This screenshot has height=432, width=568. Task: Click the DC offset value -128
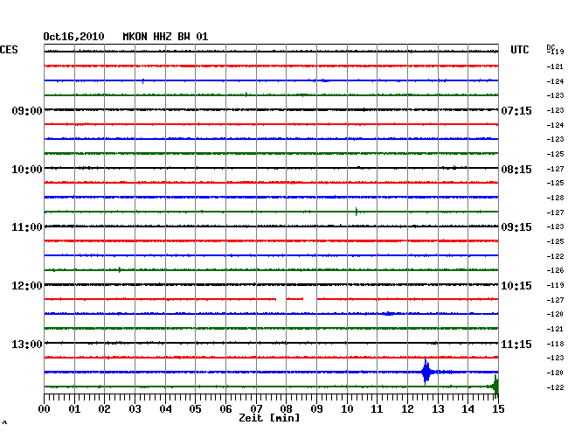coord(555,198)
